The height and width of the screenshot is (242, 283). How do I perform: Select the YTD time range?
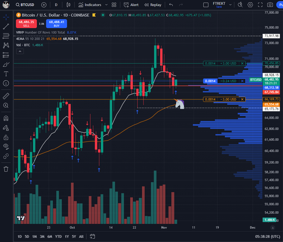(x=58, y=236)
